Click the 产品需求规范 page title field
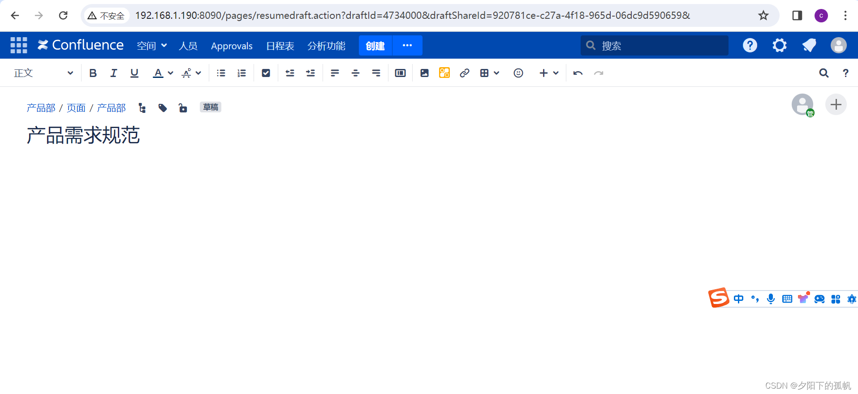 (x=83, y=135)
